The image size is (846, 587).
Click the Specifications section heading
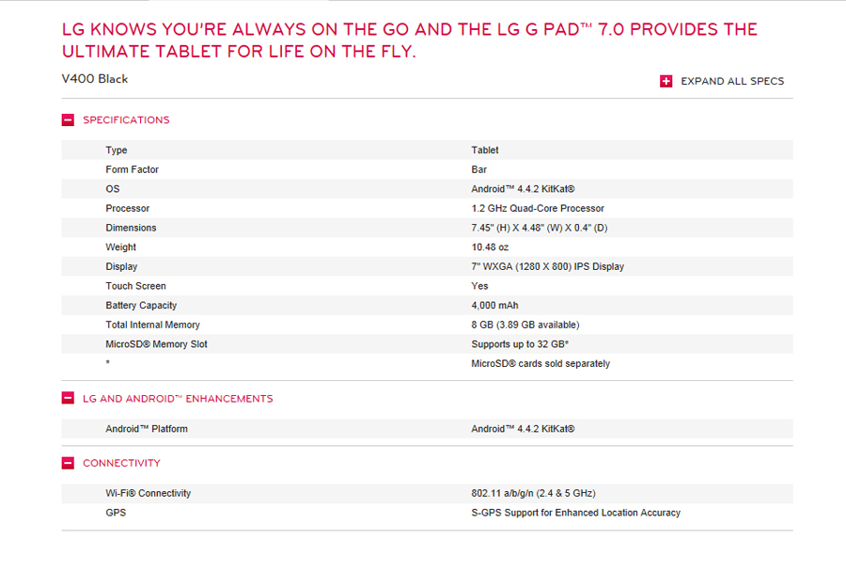tap(126, 120)
